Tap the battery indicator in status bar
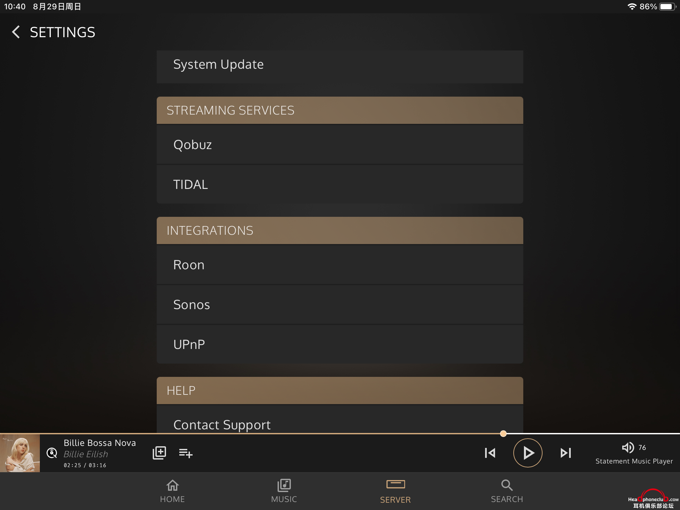The width and height of the screenshot is (680, 510). click(x=667, y=7)
